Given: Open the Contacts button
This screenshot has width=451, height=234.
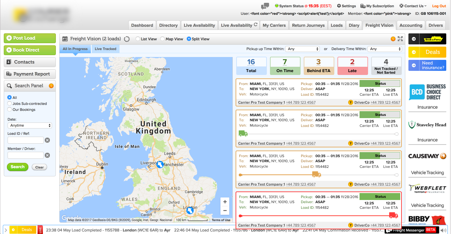Looking at the screenshot, I should pyautogui.click(x=30, y=62).
